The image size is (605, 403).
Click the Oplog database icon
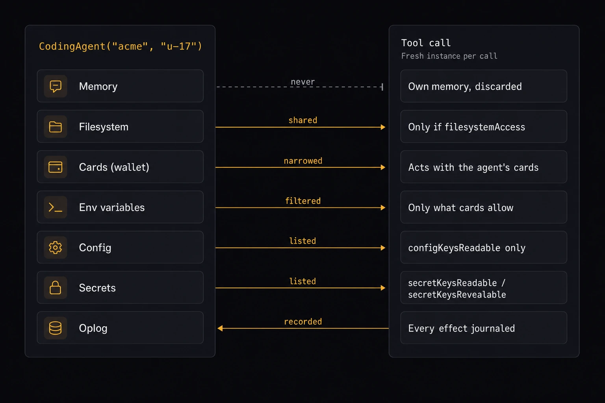point(56,328)
